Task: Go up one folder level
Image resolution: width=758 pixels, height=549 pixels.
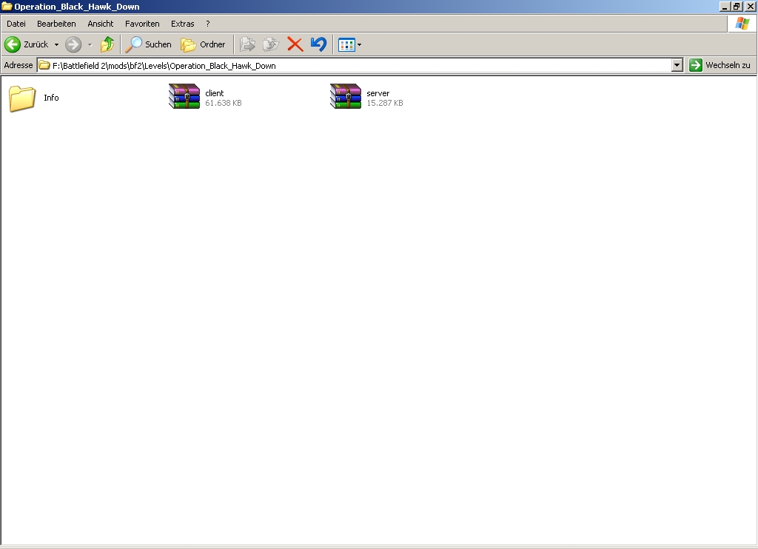Action: [108, 44]
